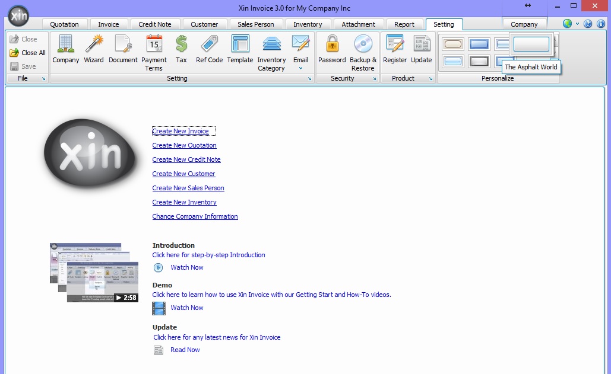Viewport: 611px width, 374px height.
Task: Click the Getting Start and How-To videos link
Action: 271,295
